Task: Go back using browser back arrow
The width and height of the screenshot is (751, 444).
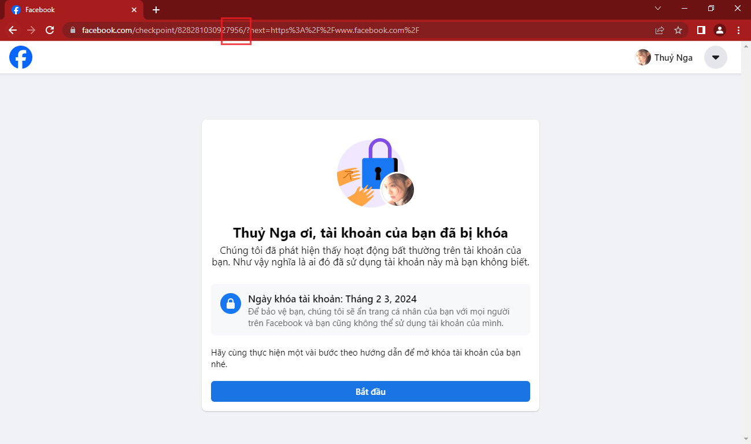Action: click(13, 30)
